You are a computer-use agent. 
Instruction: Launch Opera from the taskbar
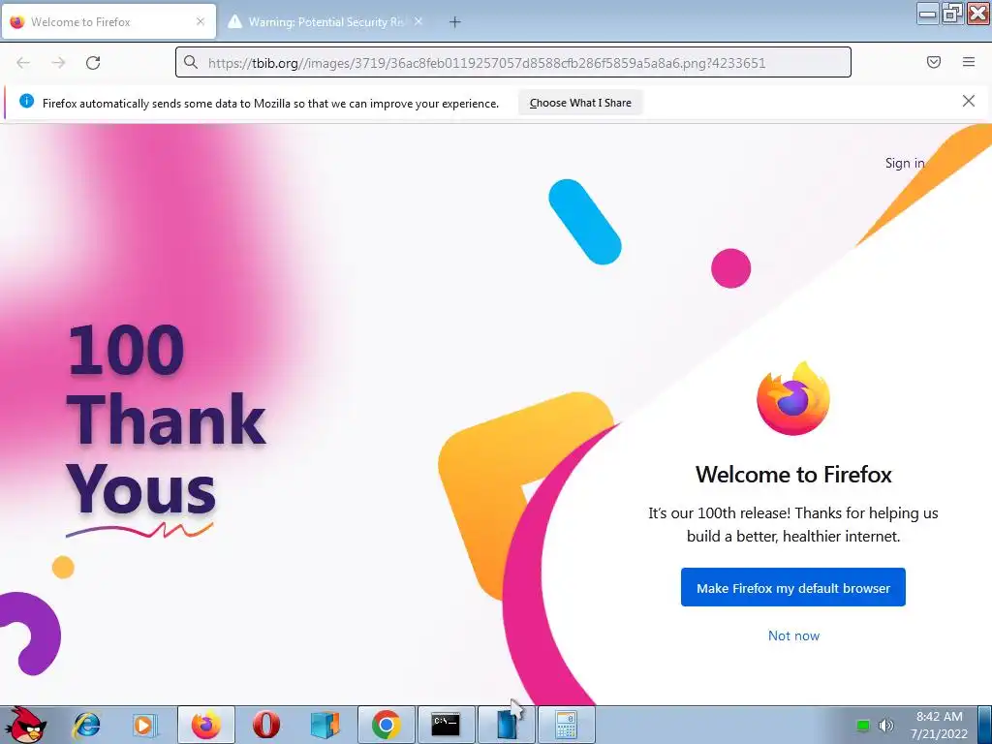(265, 725)
